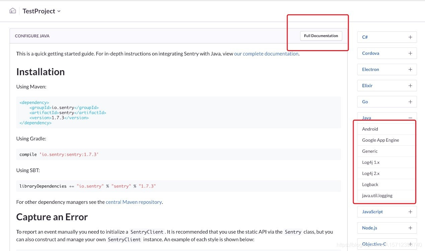Select Google App Engine under Java
425x251 pixels.
point(387,140)
